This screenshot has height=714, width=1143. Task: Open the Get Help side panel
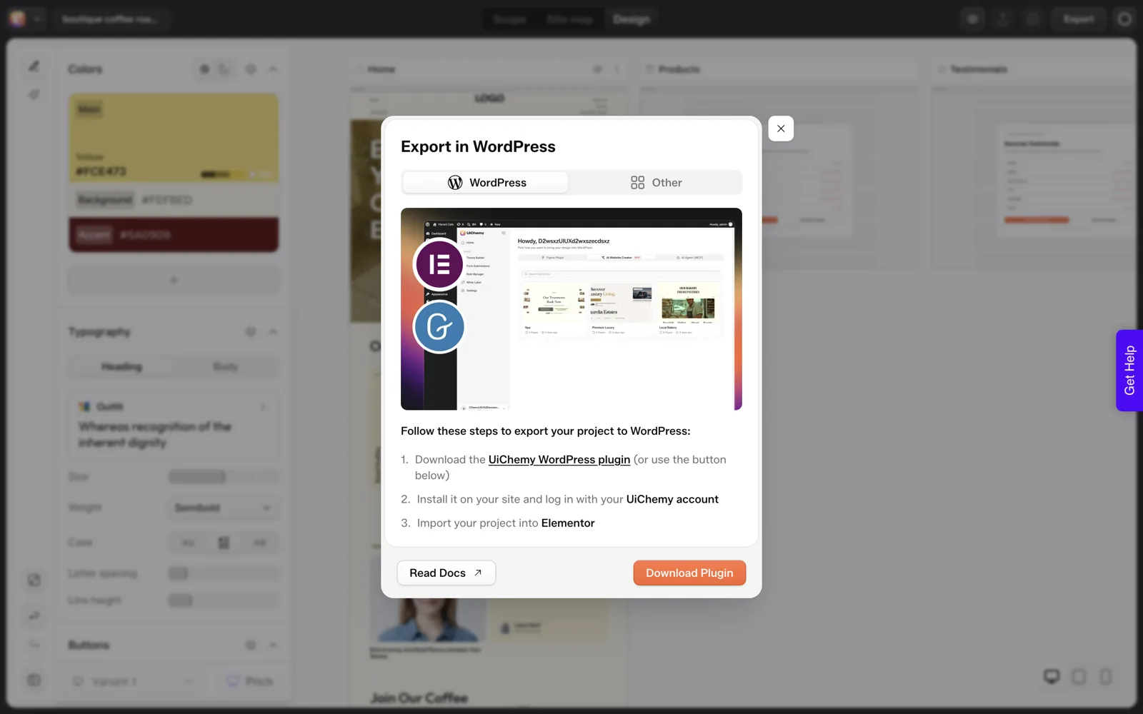pos(1129,370)
